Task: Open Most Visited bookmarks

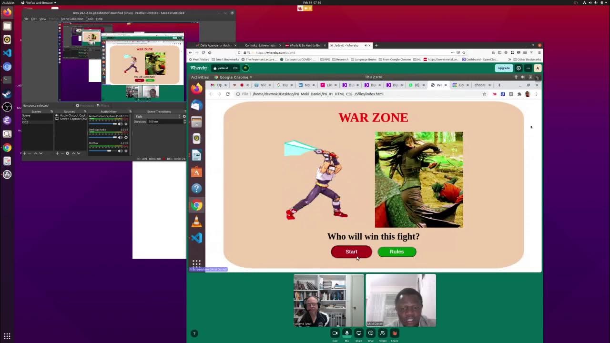Action: pos(199,60)
